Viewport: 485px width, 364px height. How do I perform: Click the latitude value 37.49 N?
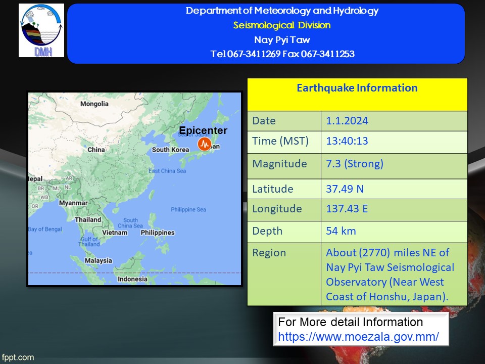pos(345,189)
